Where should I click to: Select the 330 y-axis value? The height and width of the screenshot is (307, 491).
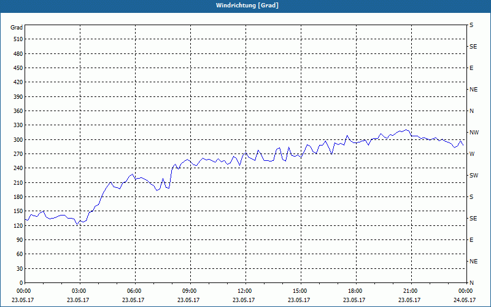18,125
